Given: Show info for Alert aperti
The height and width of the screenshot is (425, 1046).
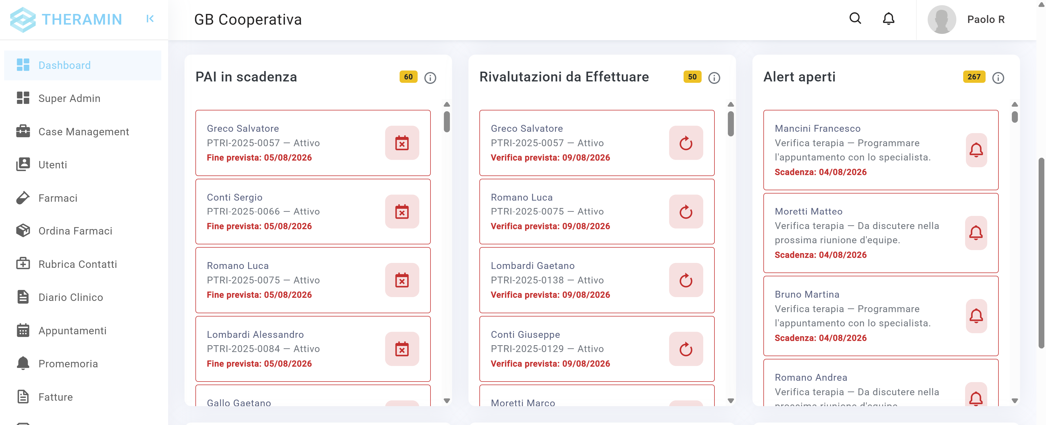Looking at the screenshot, I should pyautogui.click(x=998, y=78).
